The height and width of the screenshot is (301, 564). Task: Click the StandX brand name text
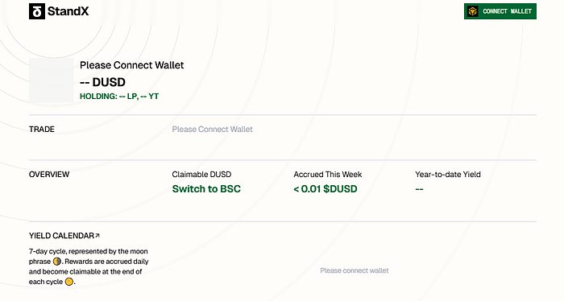click(68, 11)
